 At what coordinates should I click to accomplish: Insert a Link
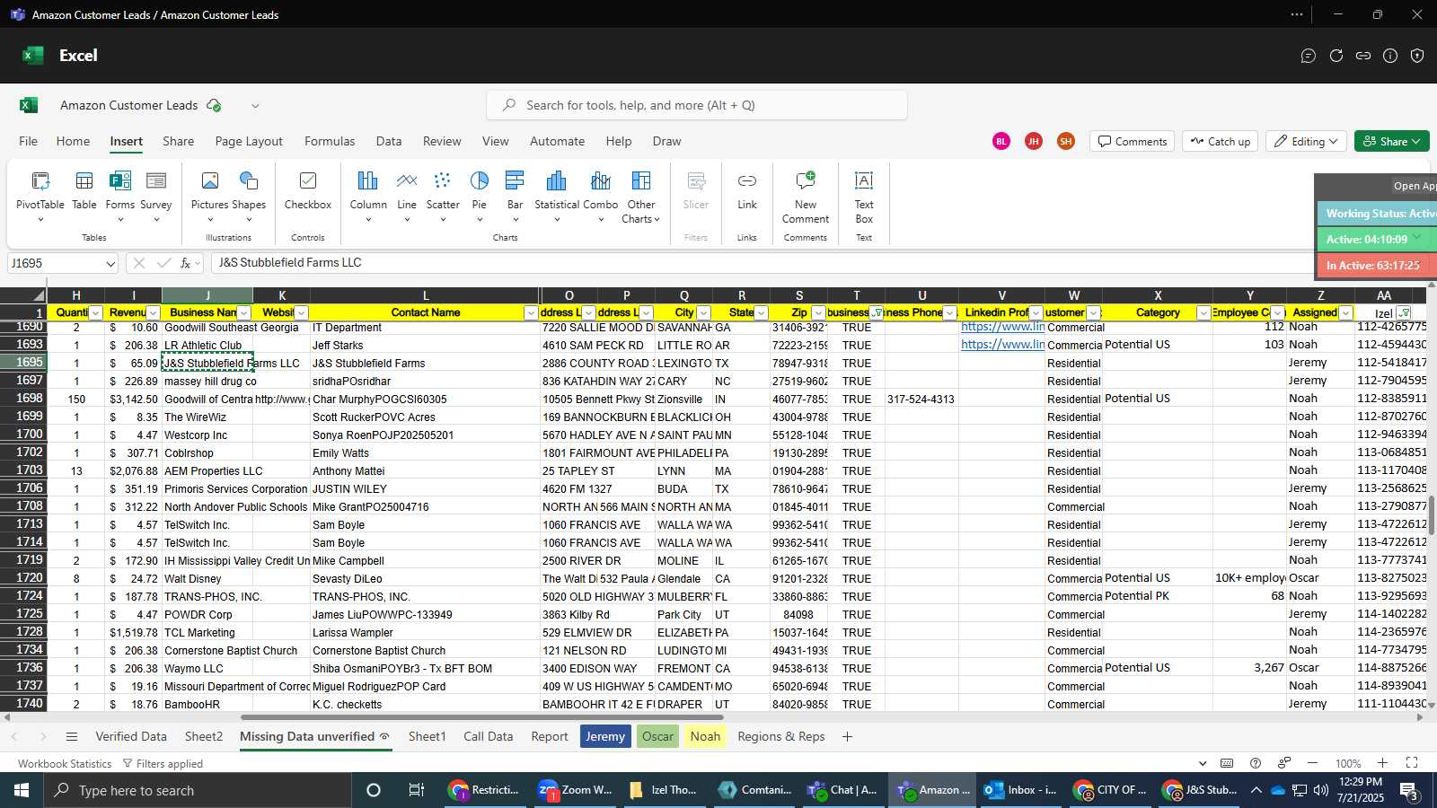(x=747, y=190)
